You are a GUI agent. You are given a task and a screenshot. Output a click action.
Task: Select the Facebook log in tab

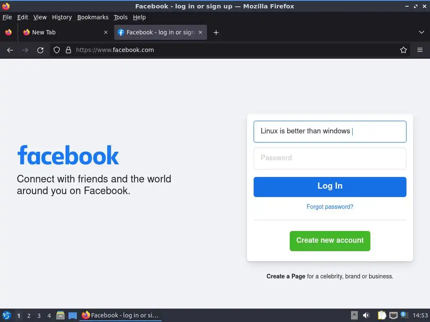pos(160,32)
